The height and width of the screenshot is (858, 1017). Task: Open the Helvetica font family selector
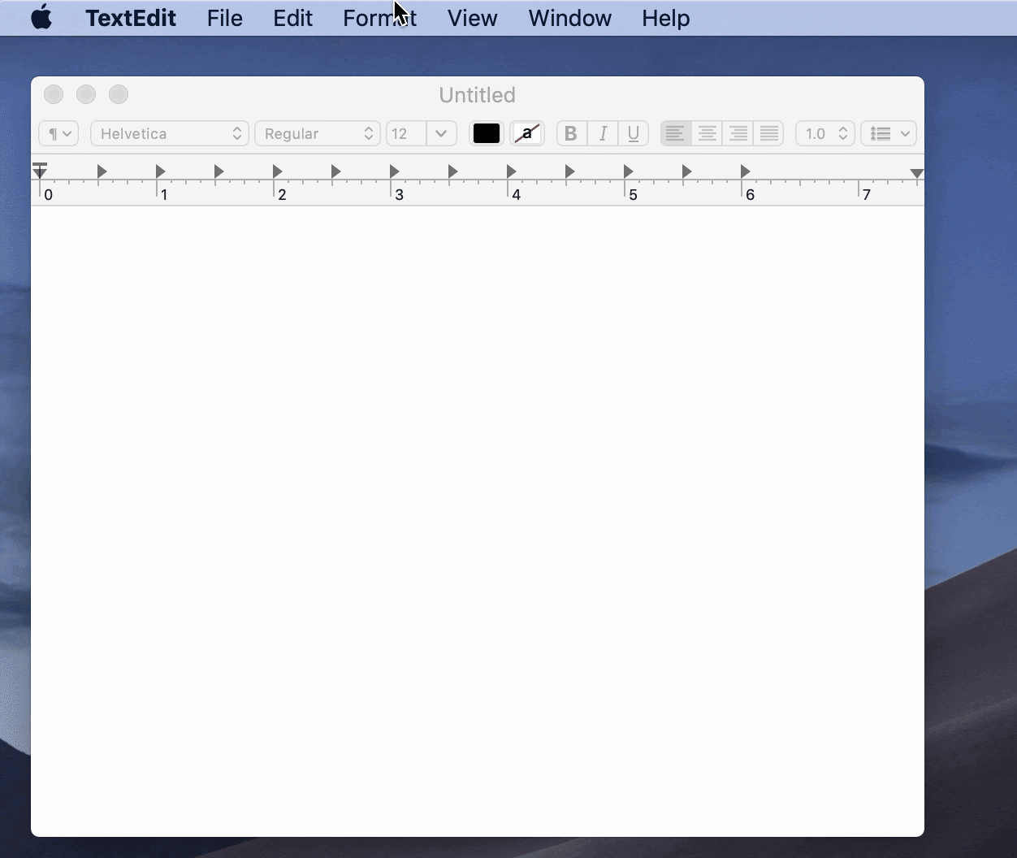click(168, 133)
